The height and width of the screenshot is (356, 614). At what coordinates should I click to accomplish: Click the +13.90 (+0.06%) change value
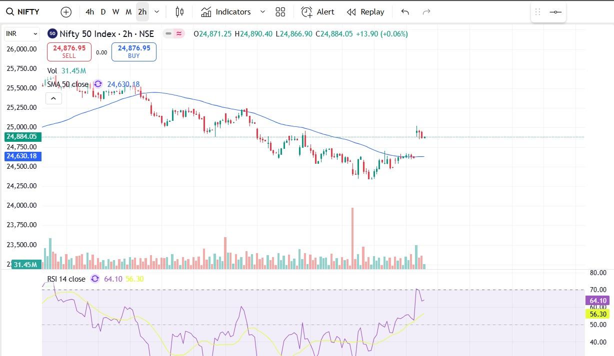click(381, 34)
